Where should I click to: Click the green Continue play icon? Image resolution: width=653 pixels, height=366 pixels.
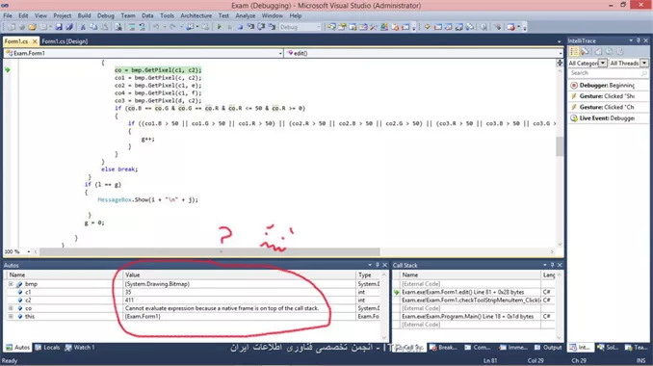click(x=219, y=27)
